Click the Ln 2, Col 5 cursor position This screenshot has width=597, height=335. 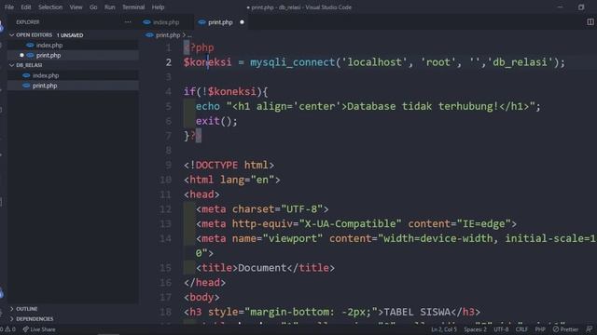[444, 329]
